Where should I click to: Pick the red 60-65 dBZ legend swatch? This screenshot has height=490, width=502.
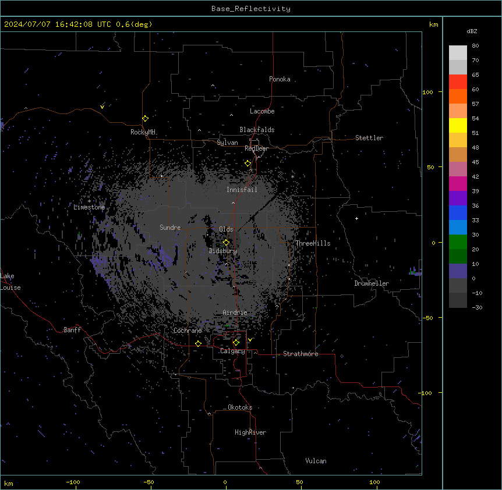458,81
